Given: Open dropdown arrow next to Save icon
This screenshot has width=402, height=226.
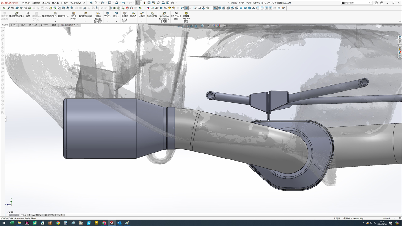Looking at the screenshot, I should pyautogui.click(x=113, y=3).
